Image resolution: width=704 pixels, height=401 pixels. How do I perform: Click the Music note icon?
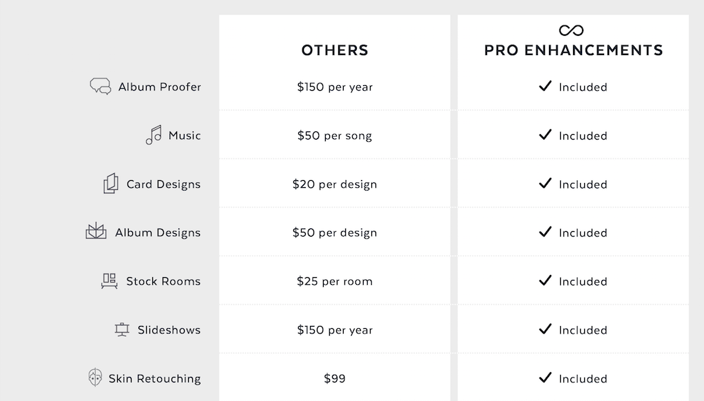pyautogui.click(x=154, y=135)
